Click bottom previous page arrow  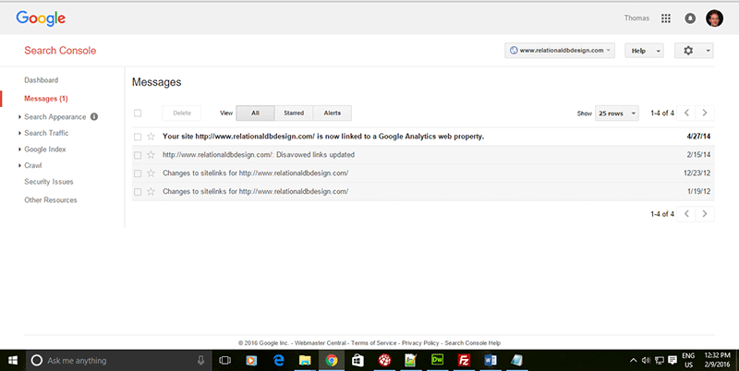686,214
